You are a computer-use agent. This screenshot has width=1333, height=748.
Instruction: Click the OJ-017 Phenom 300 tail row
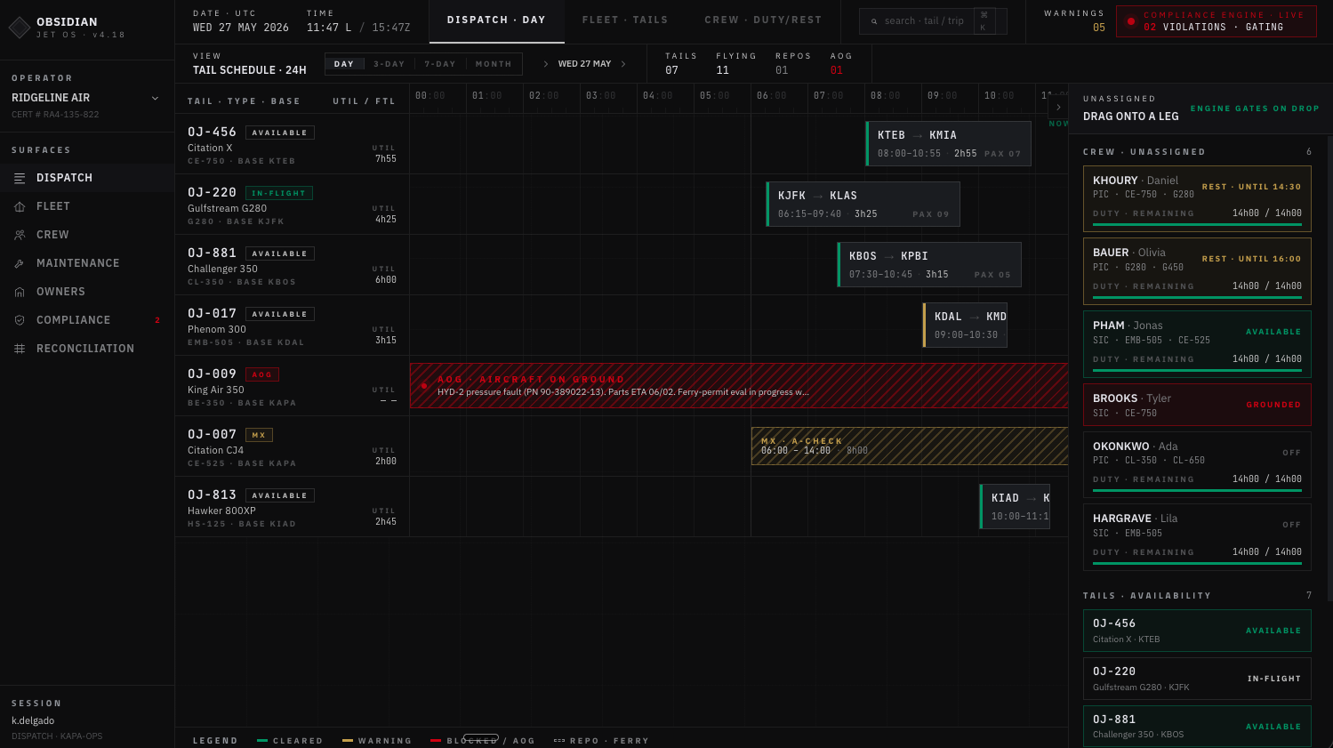pos(292,326)
